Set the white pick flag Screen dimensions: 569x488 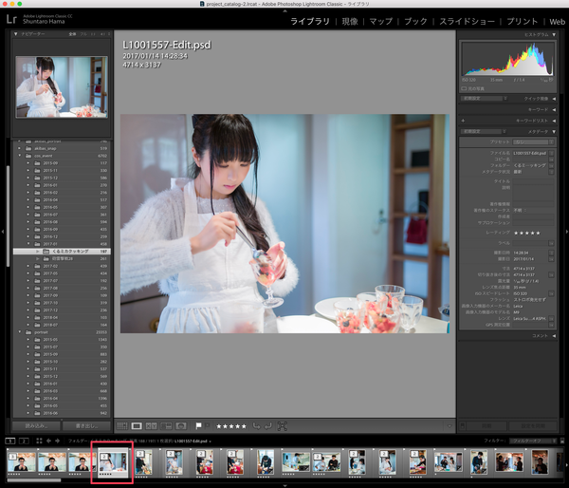tap(198, 426)
